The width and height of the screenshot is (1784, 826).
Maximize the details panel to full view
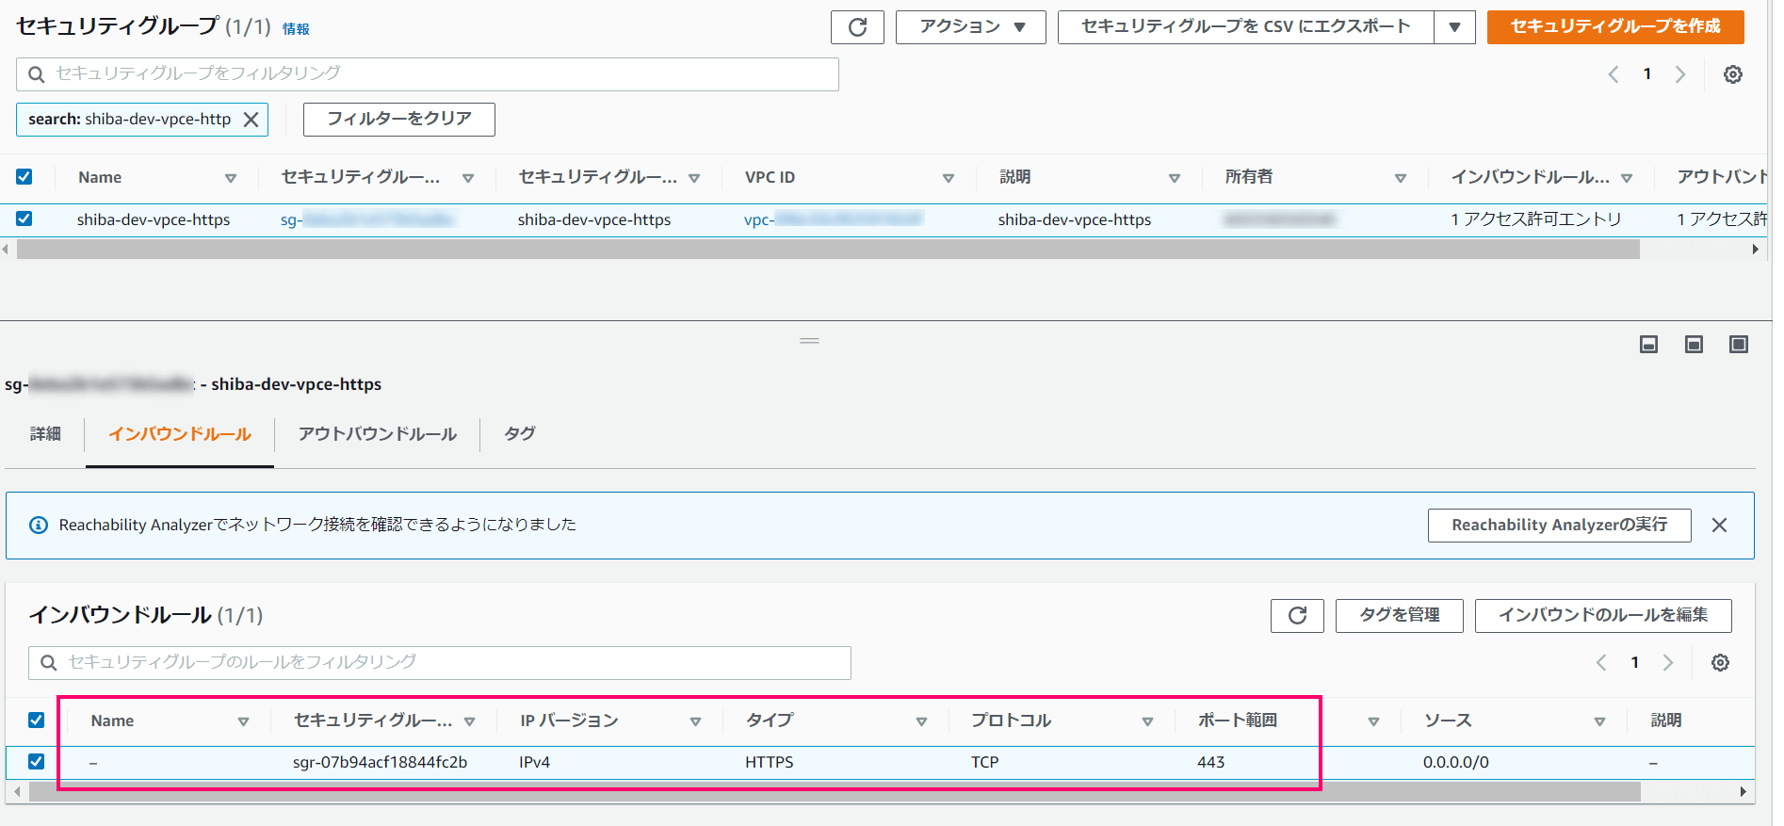click(1738, 345)
